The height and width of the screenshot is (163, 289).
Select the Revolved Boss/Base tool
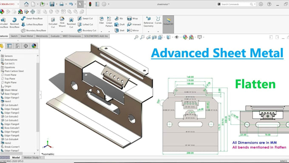14,23
